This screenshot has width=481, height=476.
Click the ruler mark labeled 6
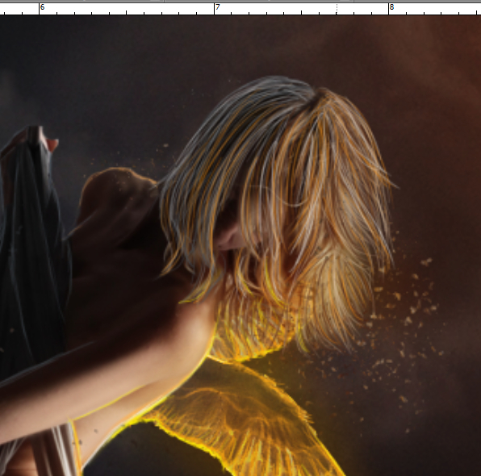point(43,7)
